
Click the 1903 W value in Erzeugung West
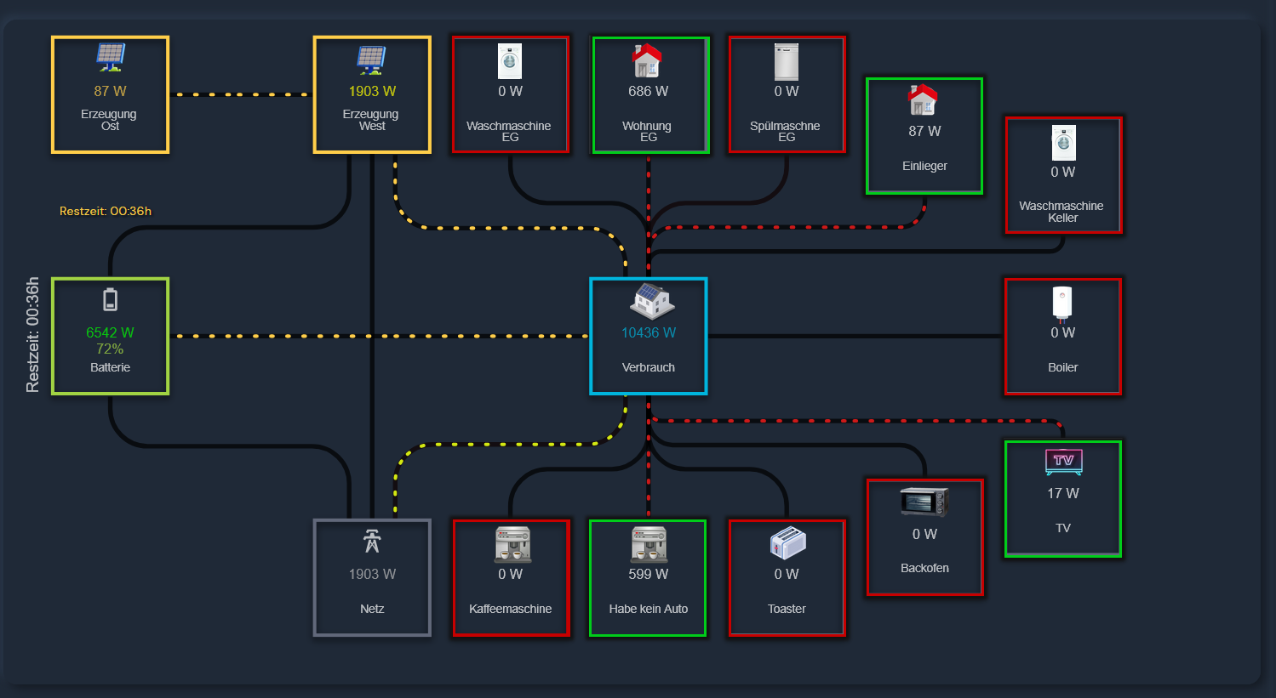[372, 91]
